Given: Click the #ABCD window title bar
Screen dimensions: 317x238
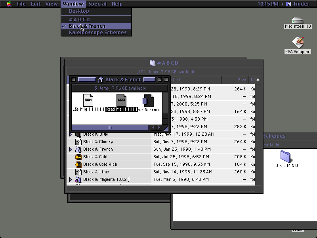Looking at the screenshot, I should coord(164,63).
